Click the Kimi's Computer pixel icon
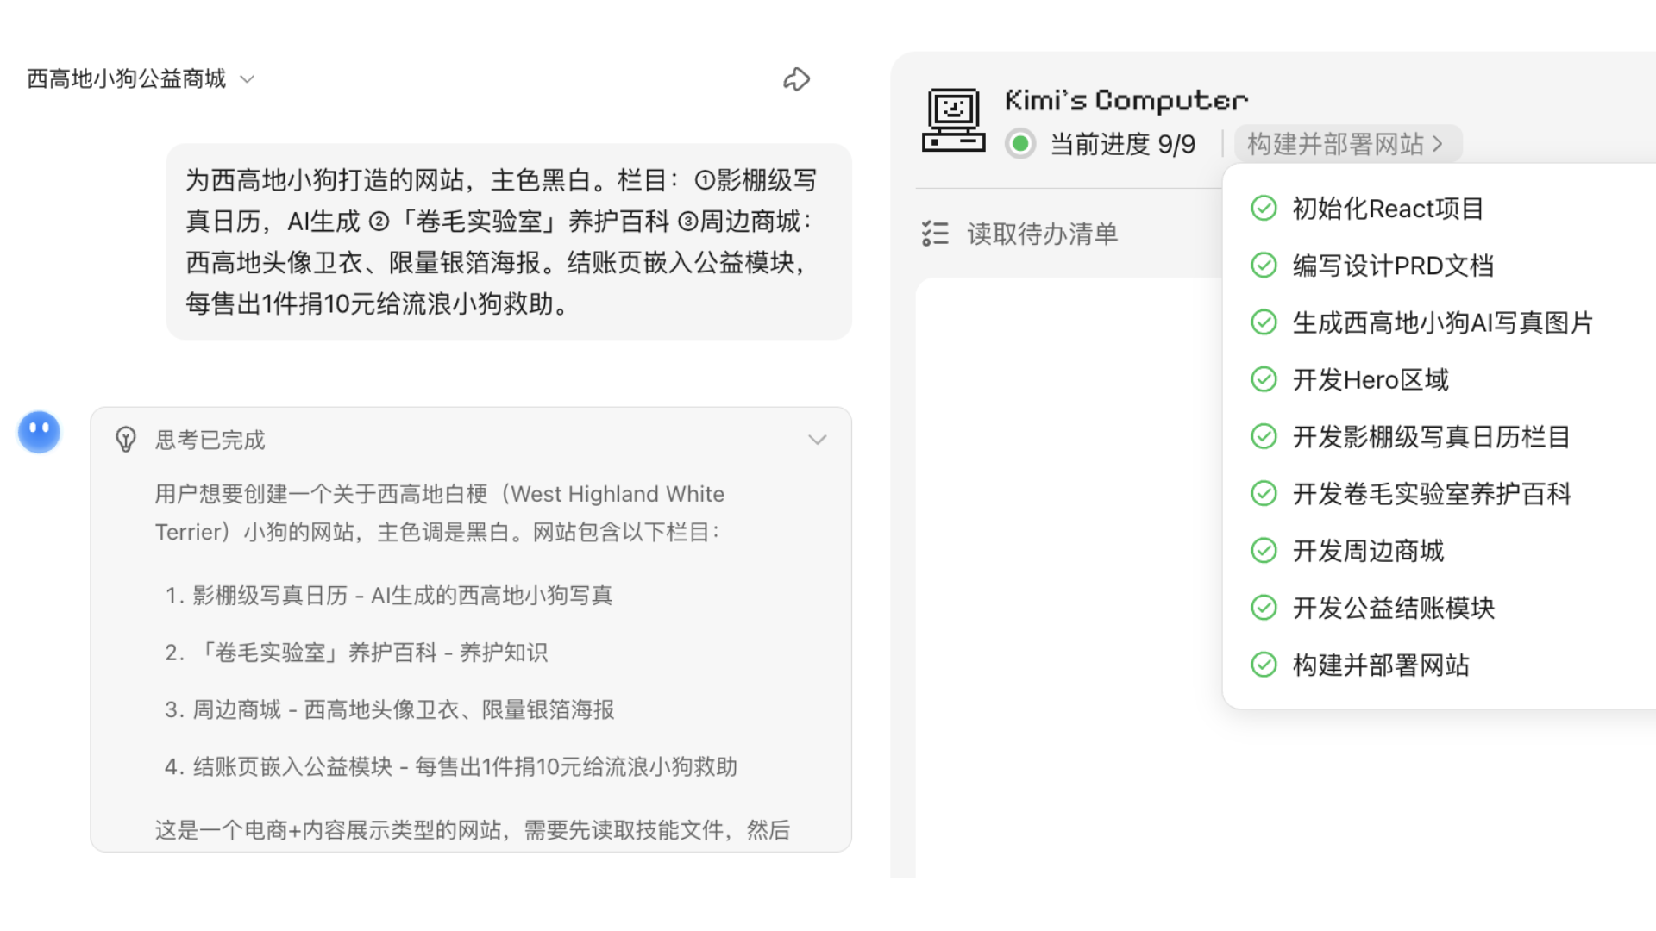1656x931 pixels. pos(953,120)
